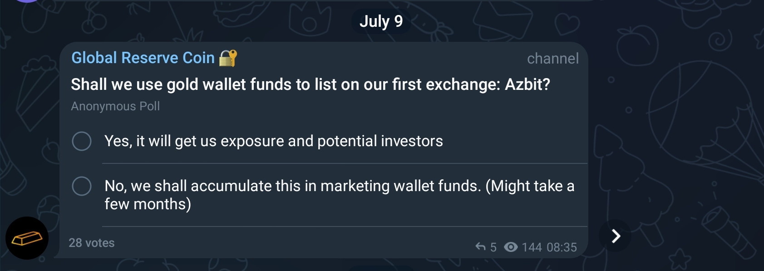Select the 'Yes, it will get us exposure' option
The height and width of the screenshot is (271, 764).
pyautogui.click(x=323, y=141)
